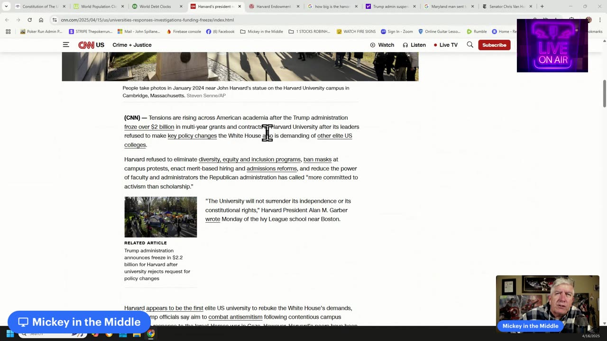This screenshot has width=607, height=341.
Task: Click the browser back arrow
Action: [7, 20]
